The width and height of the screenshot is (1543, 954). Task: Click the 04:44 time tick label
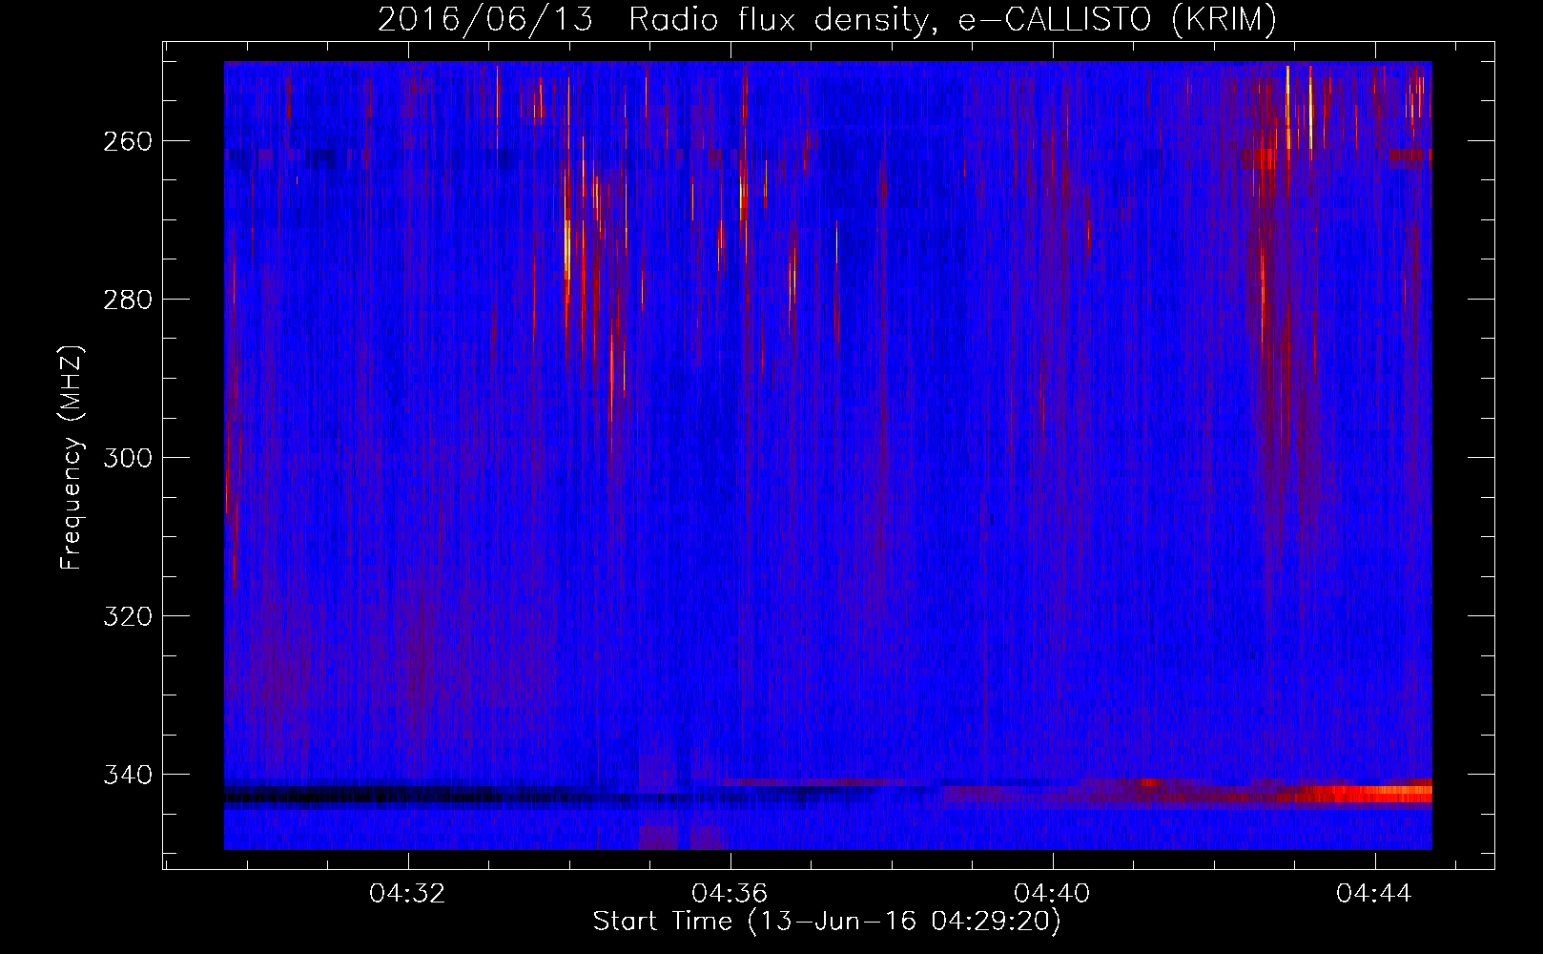1375,894
